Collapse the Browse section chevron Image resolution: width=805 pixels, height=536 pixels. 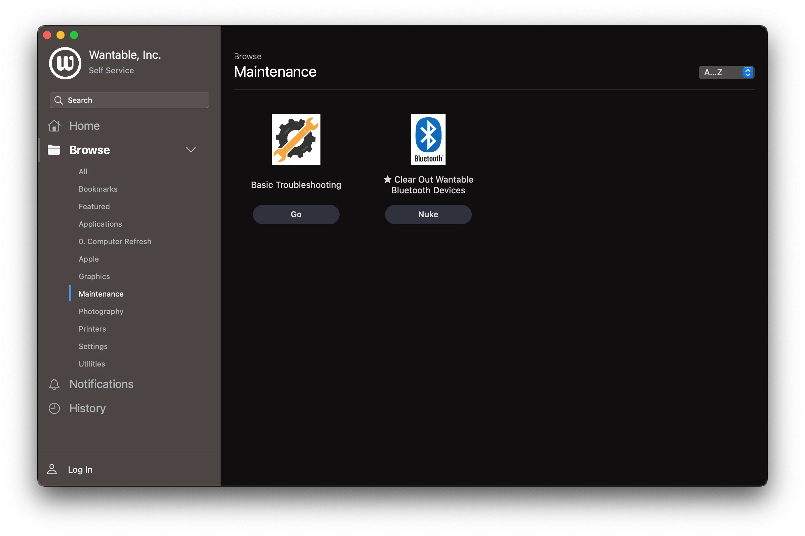click(191, 150)
